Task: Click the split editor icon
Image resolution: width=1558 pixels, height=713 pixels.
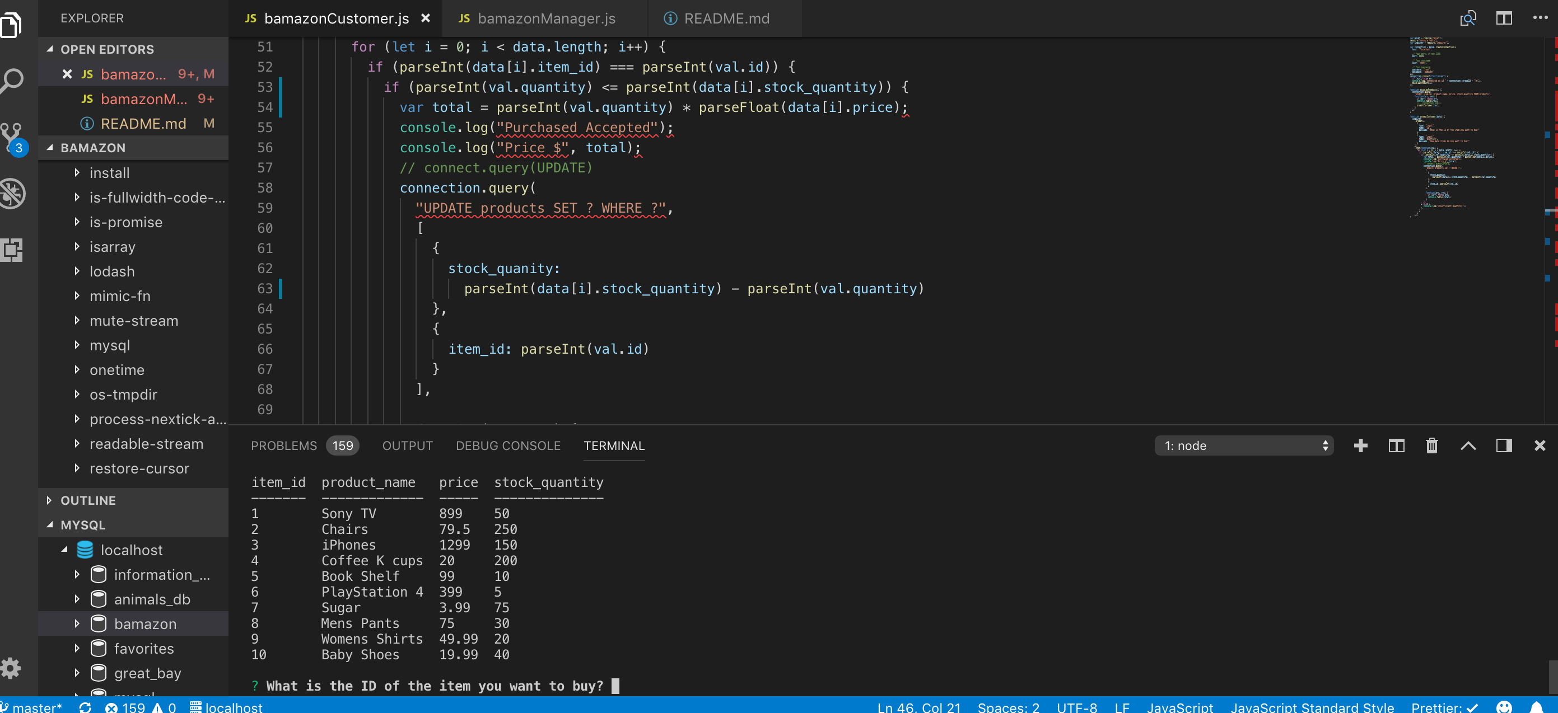Action: point(1504,18)
